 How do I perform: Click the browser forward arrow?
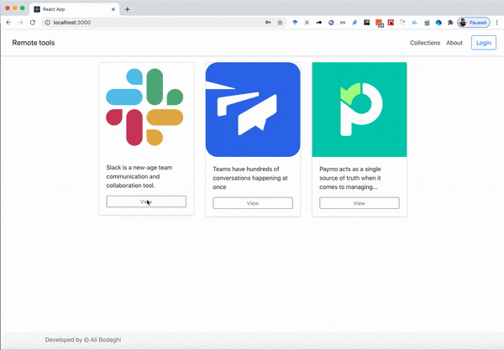[20, 23]
